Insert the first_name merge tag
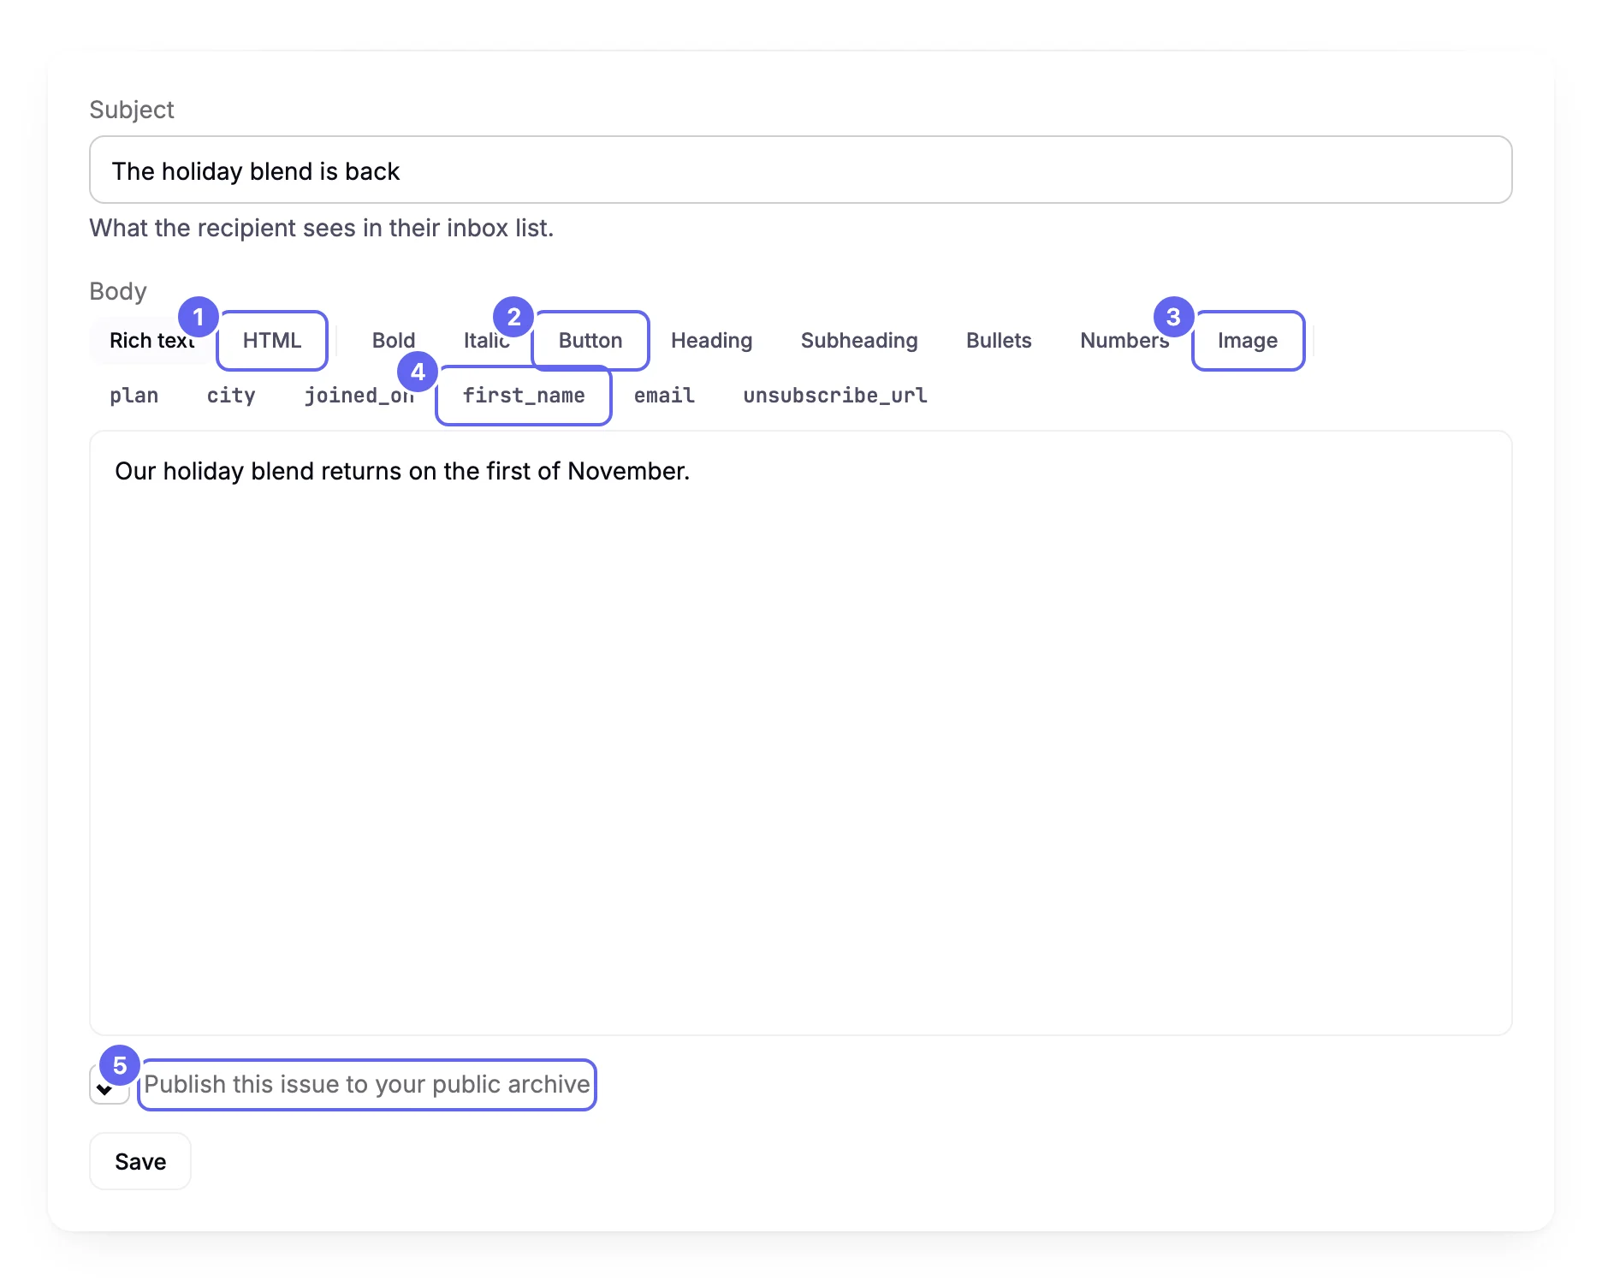 524,396
